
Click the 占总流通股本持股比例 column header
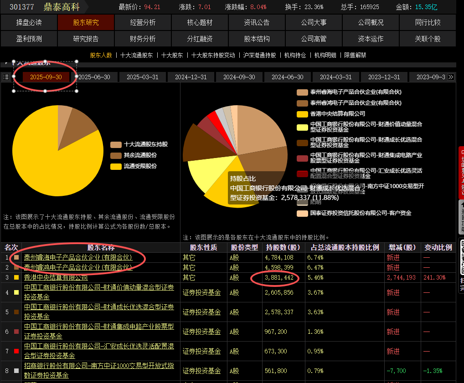tap(345, 248)
